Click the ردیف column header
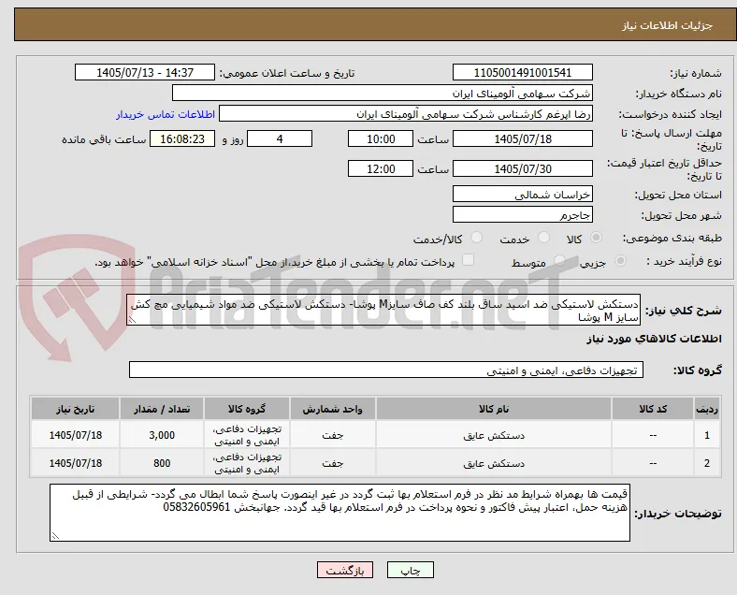737x595 pixels. tap(707, 409)
